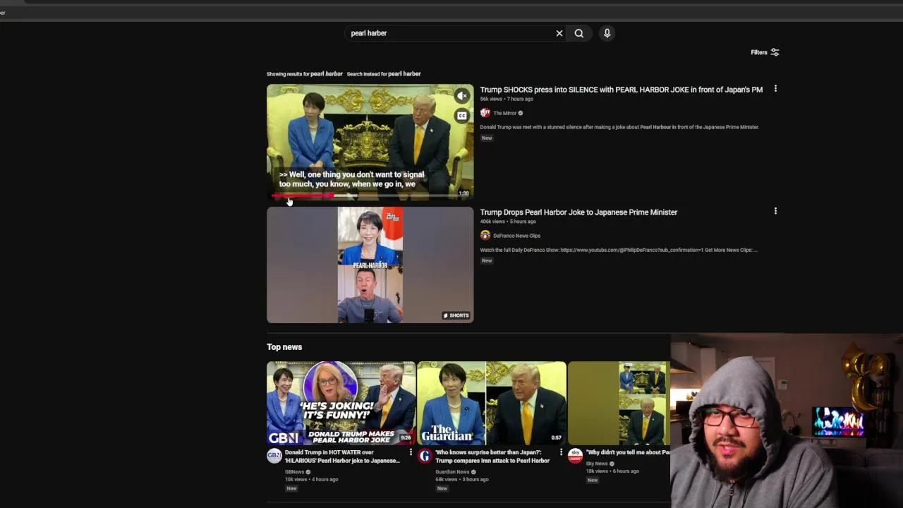Toggle closed captions on the preview video
The image size is (903, 508).
(462, 116)
